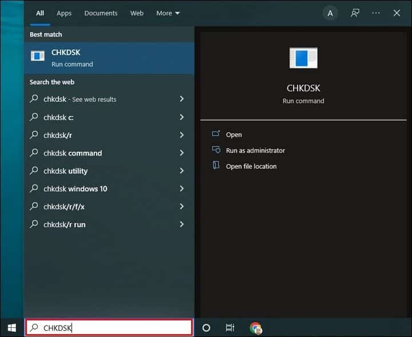The width and height of the screenshot is (412, 337).
Task: Click the CHKDSK best match app icon
Action: (38, 55)
